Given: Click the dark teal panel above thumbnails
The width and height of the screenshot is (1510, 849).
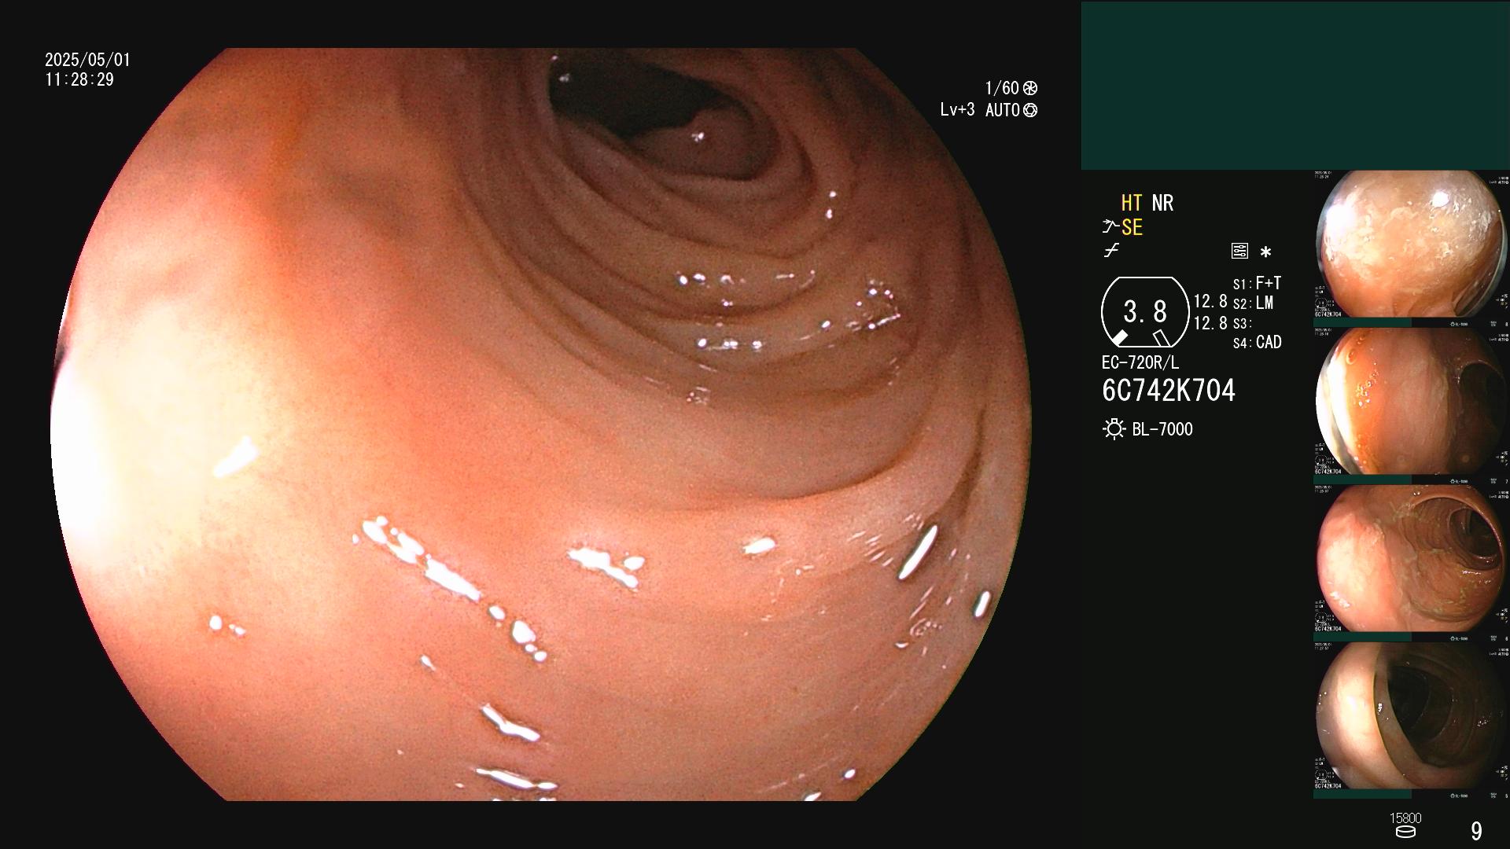Looking at the screenshot, I should click(x=1295, y=85).
